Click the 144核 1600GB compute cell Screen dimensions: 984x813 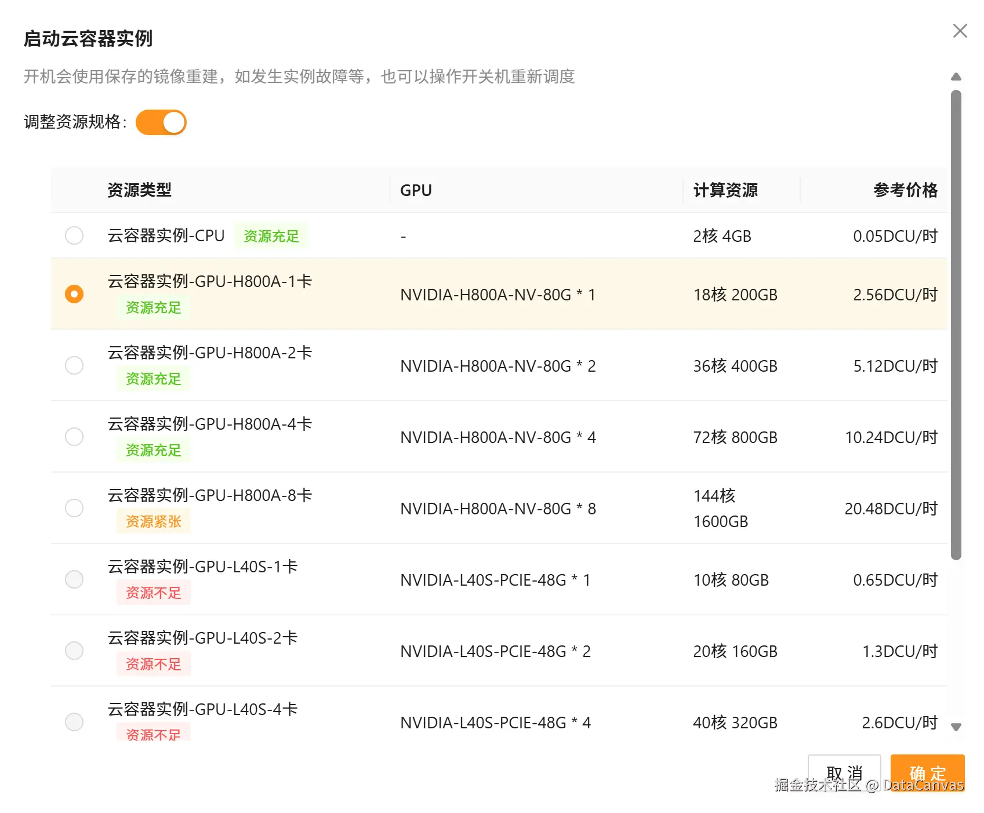point(721,509)
